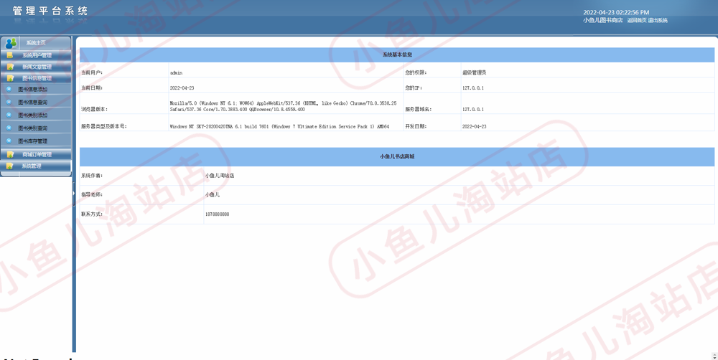Expand the 商城订单管理 section
Screen dimensions: 718x360
click(x=37, y=155)
